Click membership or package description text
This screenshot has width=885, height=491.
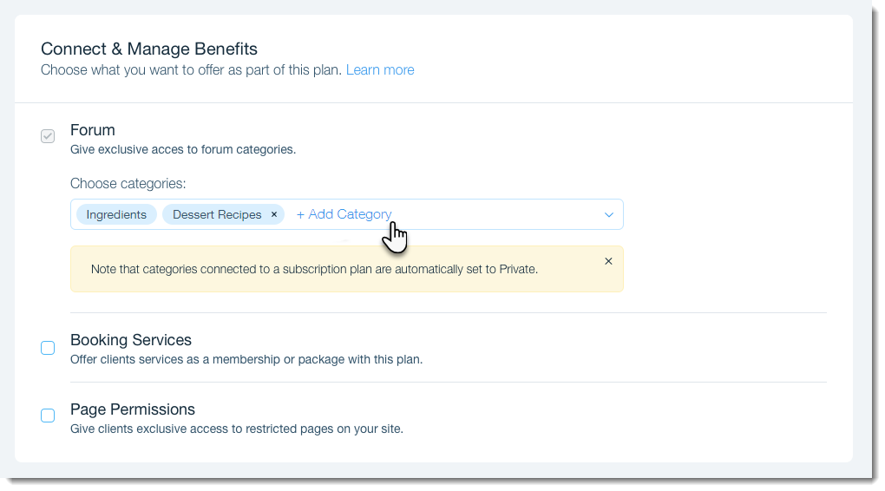[x=246, y=359]
